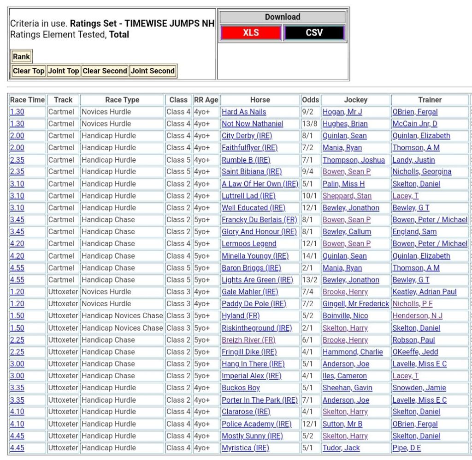The height and width of the screenshot is (460, 472).
Task: Open trainer OKeeffe, Jedd link
Action: tap(415, 352)
